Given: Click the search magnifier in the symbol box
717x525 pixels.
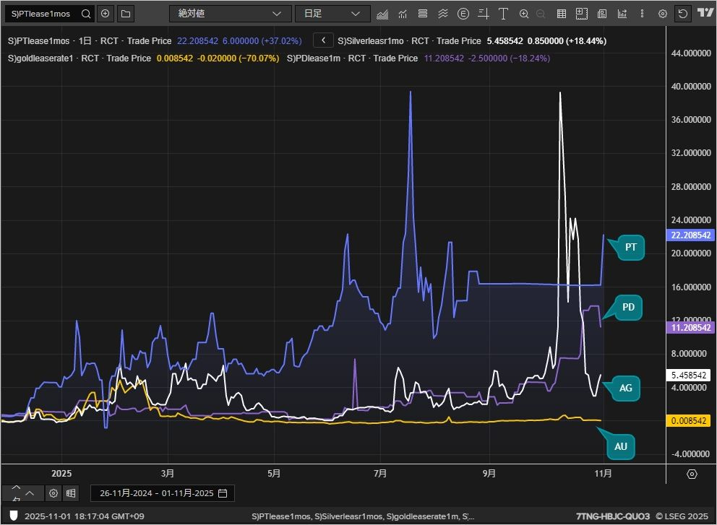Looking at the screenshot, I should 85,14.
